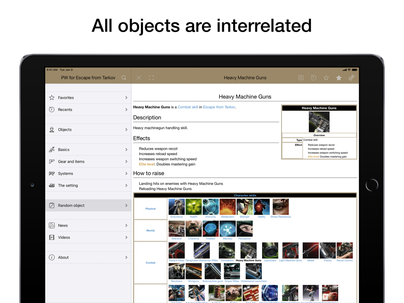
Task: Open the Endurance skill icon
Action: pos(177,207)
